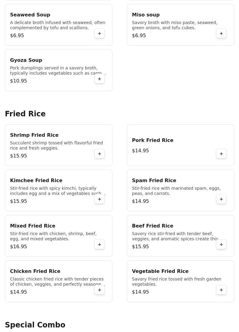
Task: Open Mixed Fried Rice title link
Action: [33, 226]
